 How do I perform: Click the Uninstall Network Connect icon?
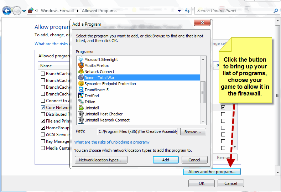point(81,120)
